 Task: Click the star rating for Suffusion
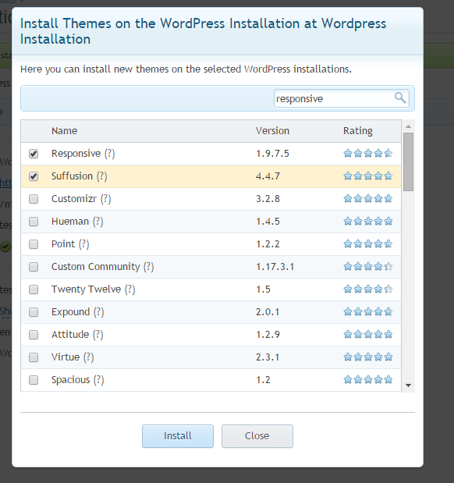point(368,176)
